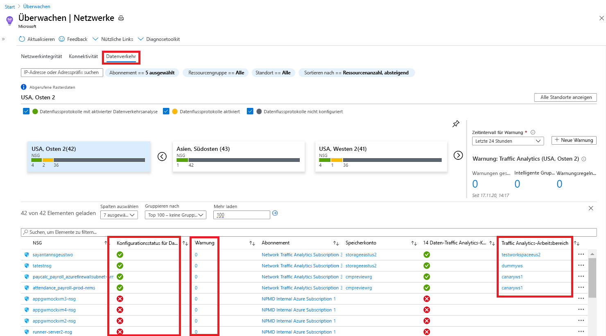Image resolution: width=606 pixels, height=336 pixels.
Task: Click the Neue Warnung button
Action: pyautogui.click(x=574, y=140)
